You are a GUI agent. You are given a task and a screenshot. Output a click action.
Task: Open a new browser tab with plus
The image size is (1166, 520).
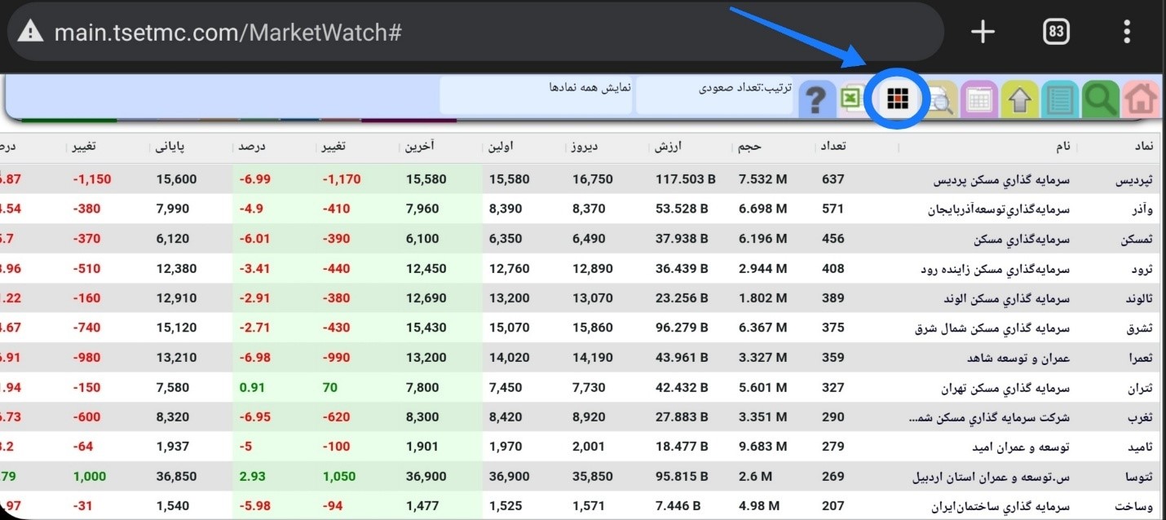pyautogui.click(x=982, y=31)
